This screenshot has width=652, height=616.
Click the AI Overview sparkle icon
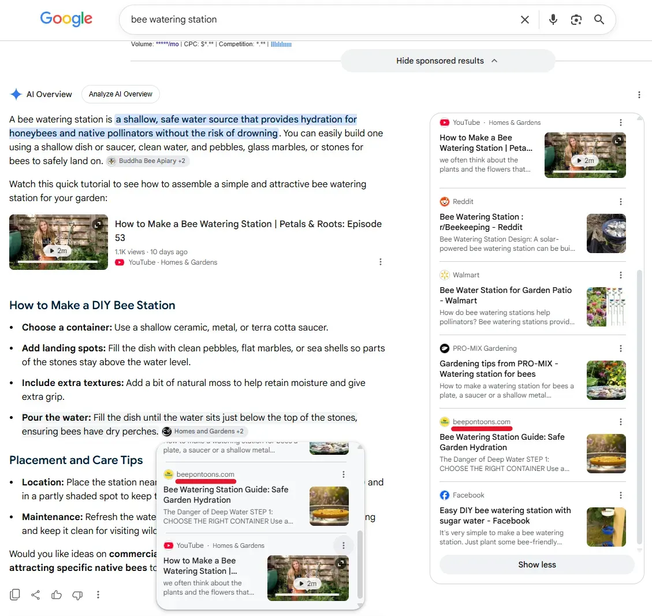[x=16, y=94]
